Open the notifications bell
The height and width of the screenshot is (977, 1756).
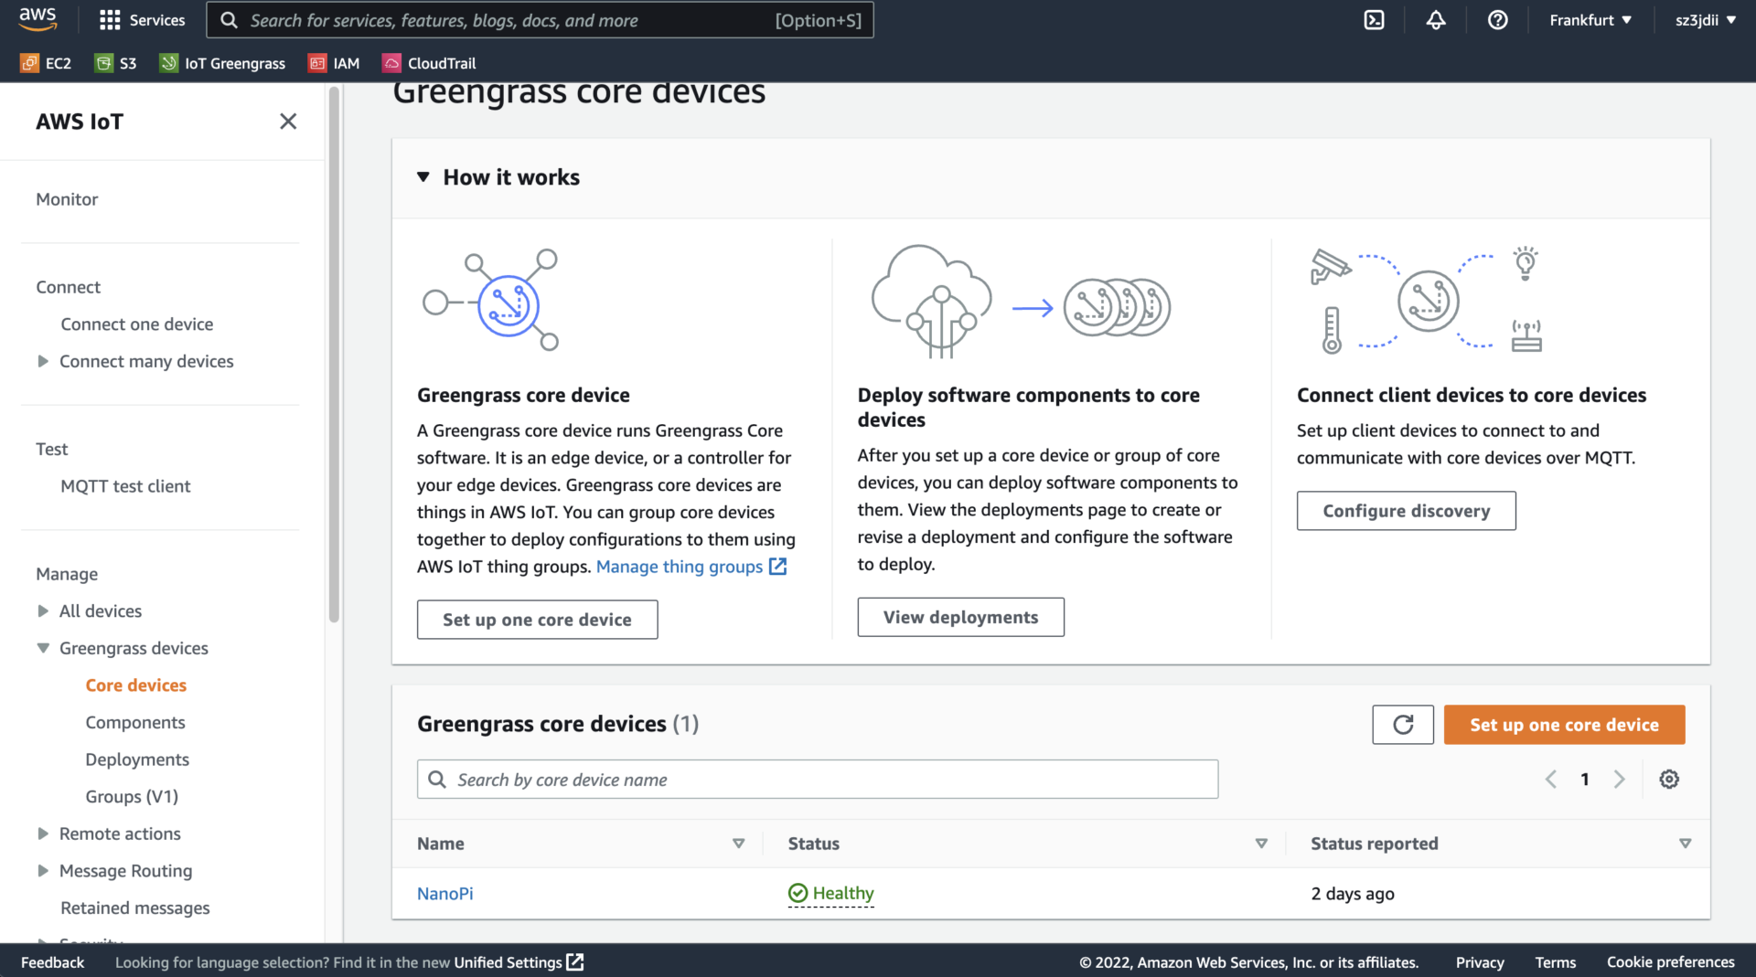[1435, 19]
